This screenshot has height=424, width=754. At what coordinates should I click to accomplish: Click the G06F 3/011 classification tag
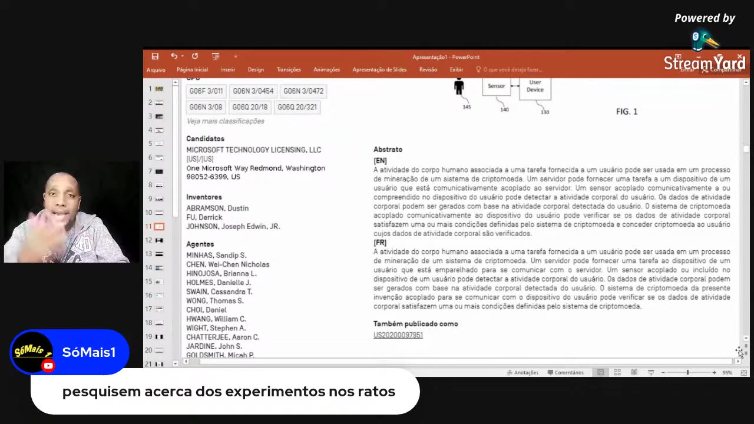pos(206,91)
